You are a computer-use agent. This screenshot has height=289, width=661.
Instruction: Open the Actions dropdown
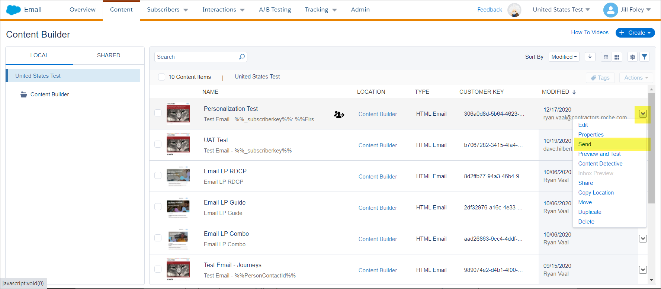click(636, 78)
